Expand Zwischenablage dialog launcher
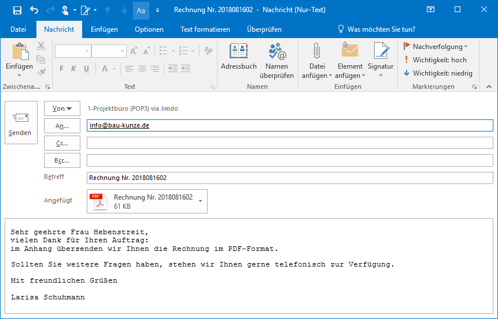Image resolution: width=498 pixels, height=319 pixels. point(47,87)
